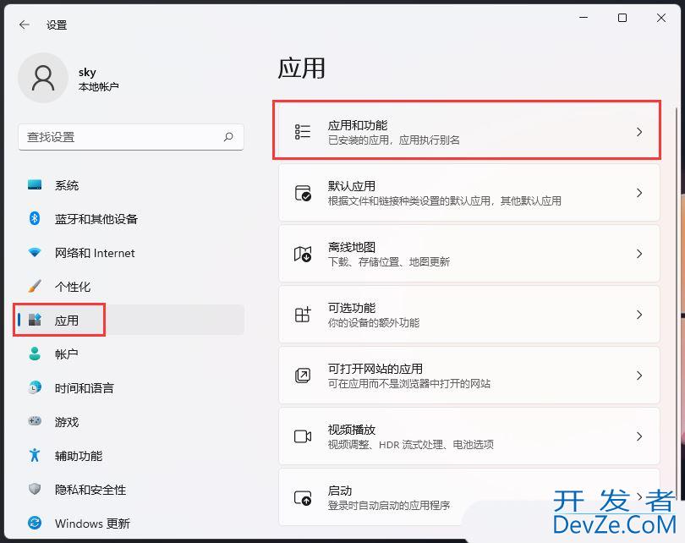Screen dimensions: 685x543
Task: Click 你的设备的额外功能 description text
Action: point(374,323)
